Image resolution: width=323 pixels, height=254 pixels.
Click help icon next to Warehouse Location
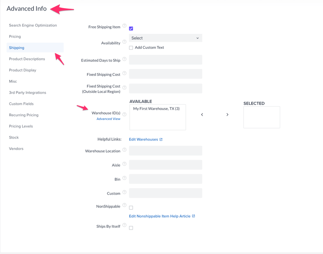pyautogui.click(x=124, y=150)
